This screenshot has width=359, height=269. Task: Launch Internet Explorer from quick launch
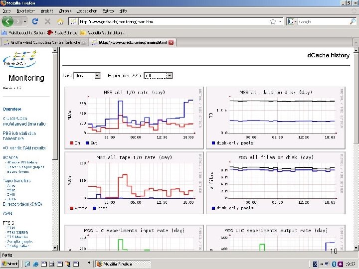[35, 264]
